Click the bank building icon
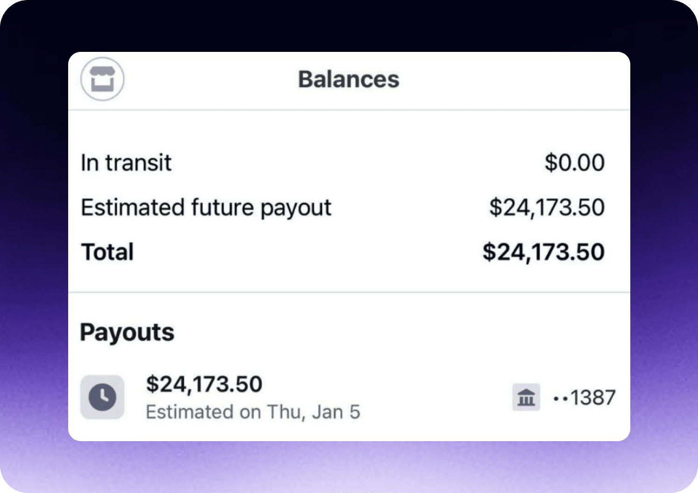 click(x=526, y=398)
